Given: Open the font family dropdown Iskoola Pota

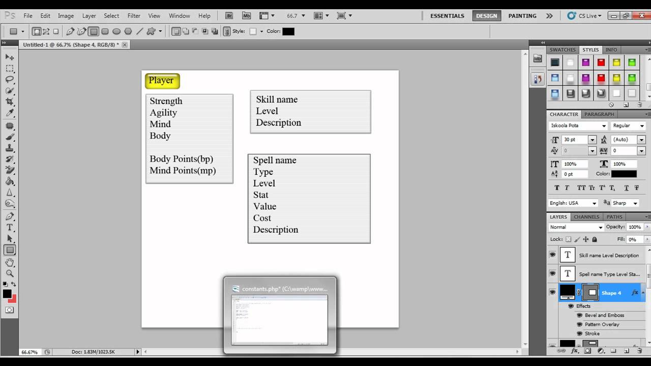Looking at the screenshot, I should click(604, 126).
